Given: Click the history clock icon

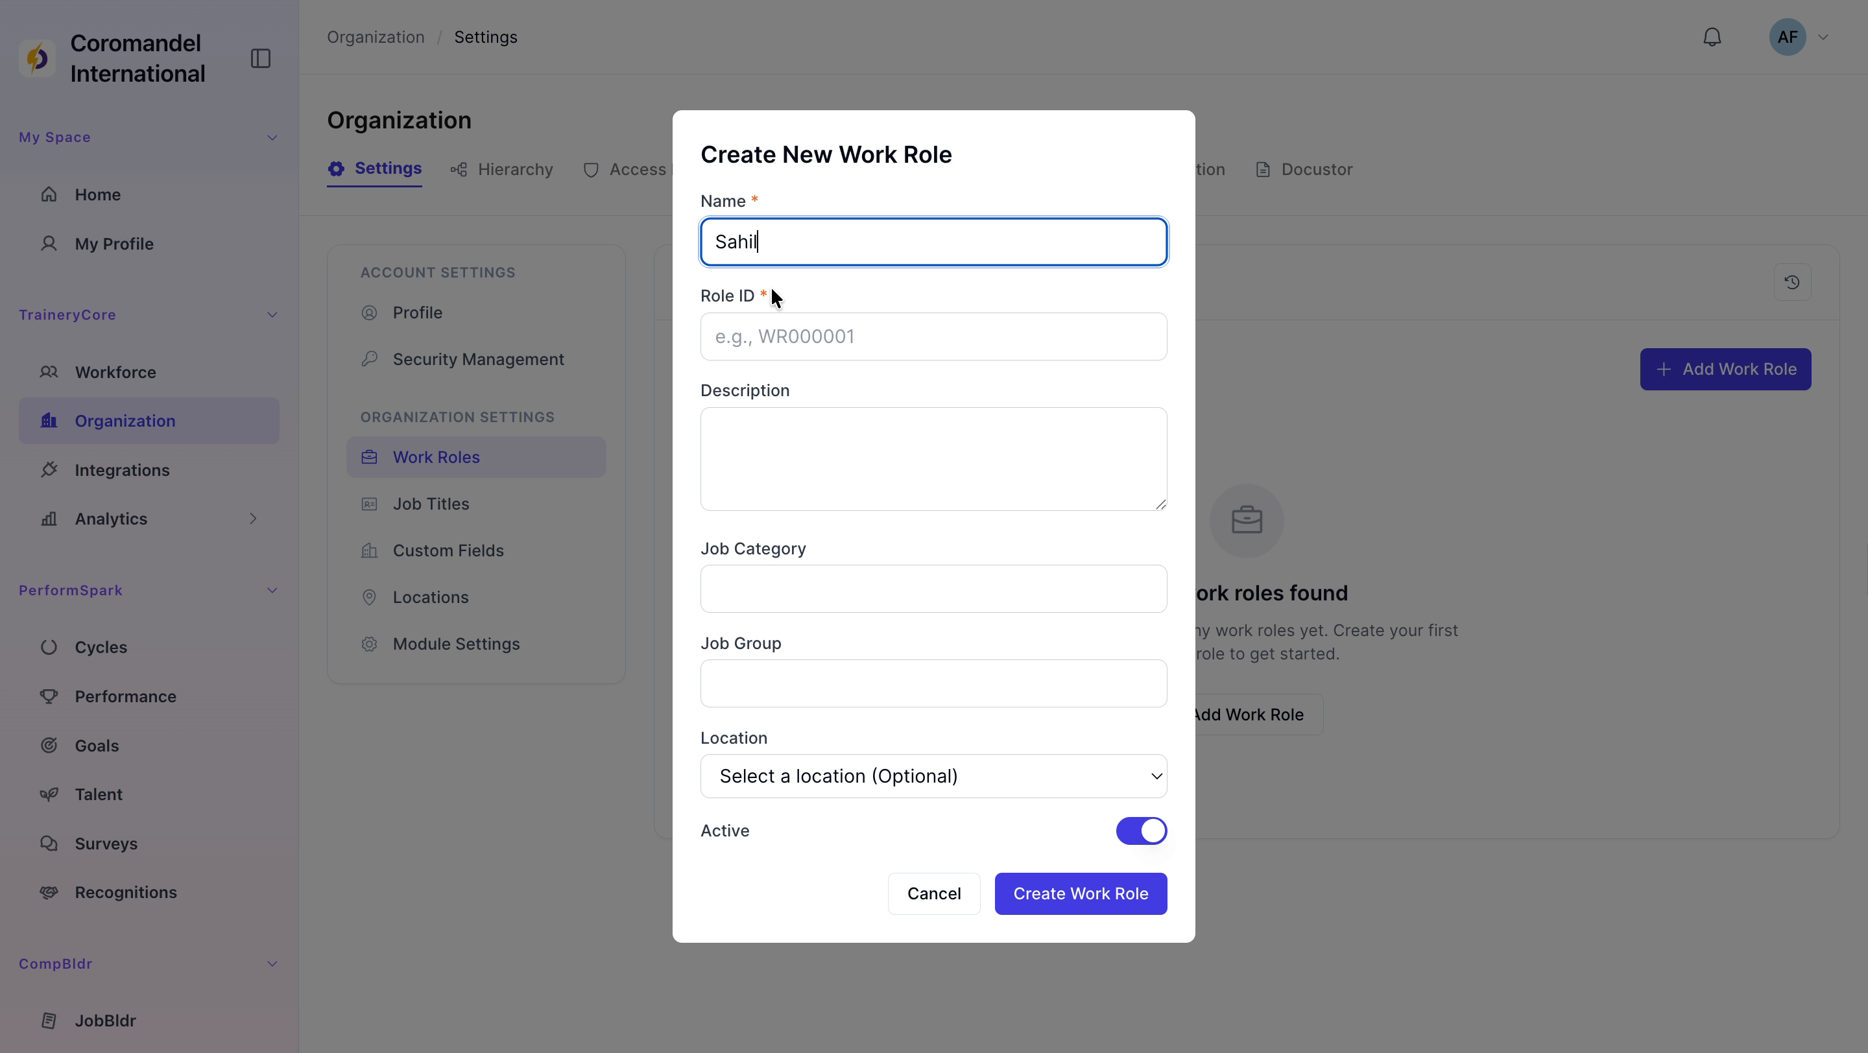Looking at the screenshot, I should (1792, 282).
